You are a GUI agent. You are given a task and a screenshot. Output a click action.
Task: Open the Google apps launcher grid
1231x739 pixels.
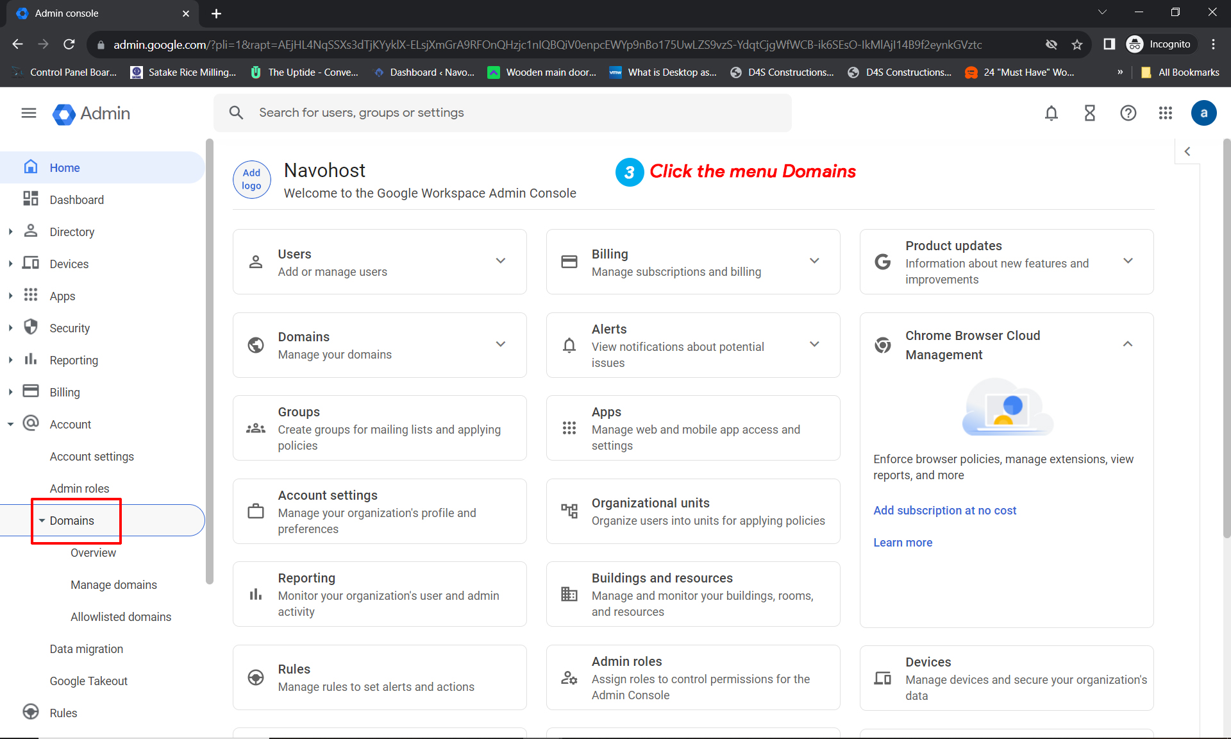(x=1166, y=113)
